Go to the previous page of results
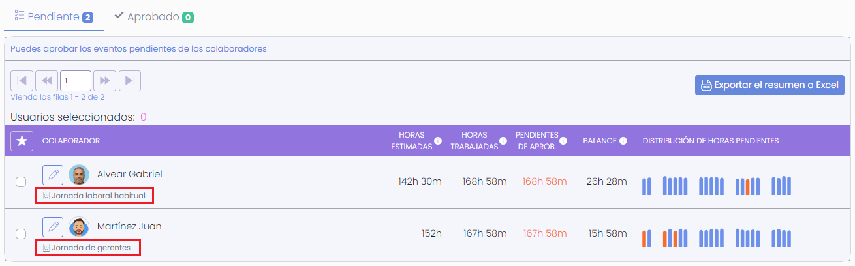This screenshot has width=855, height=266. (x=46, y=81)
